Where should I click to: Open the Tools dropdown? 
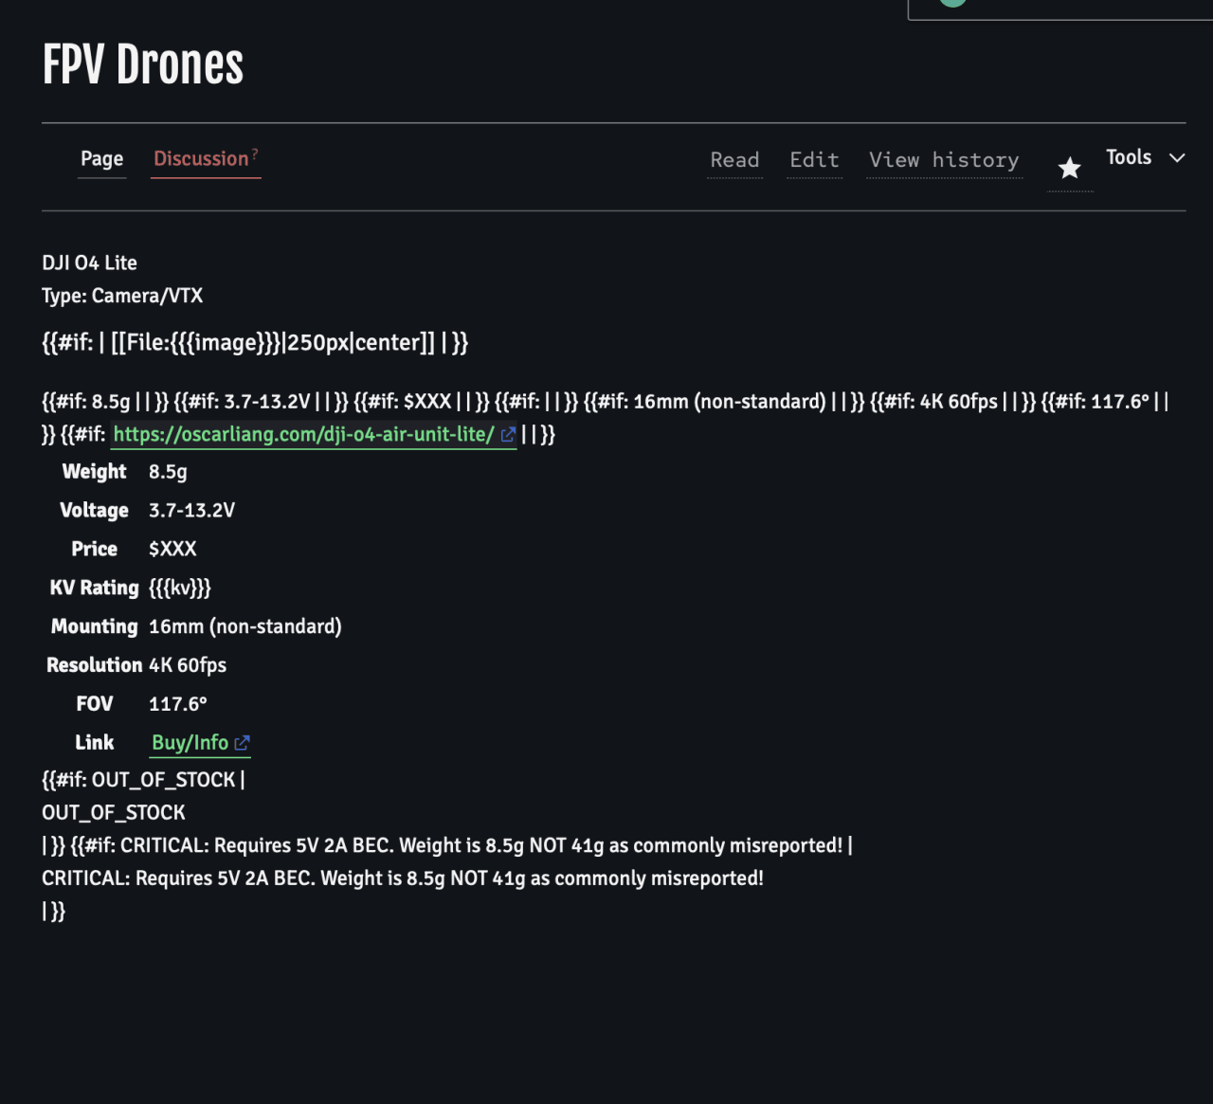1128,157
